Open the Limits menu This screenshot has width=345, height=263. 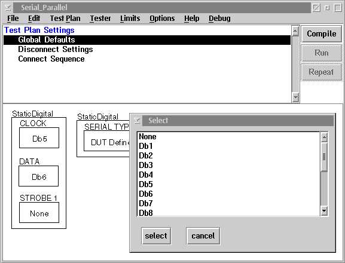130,19
